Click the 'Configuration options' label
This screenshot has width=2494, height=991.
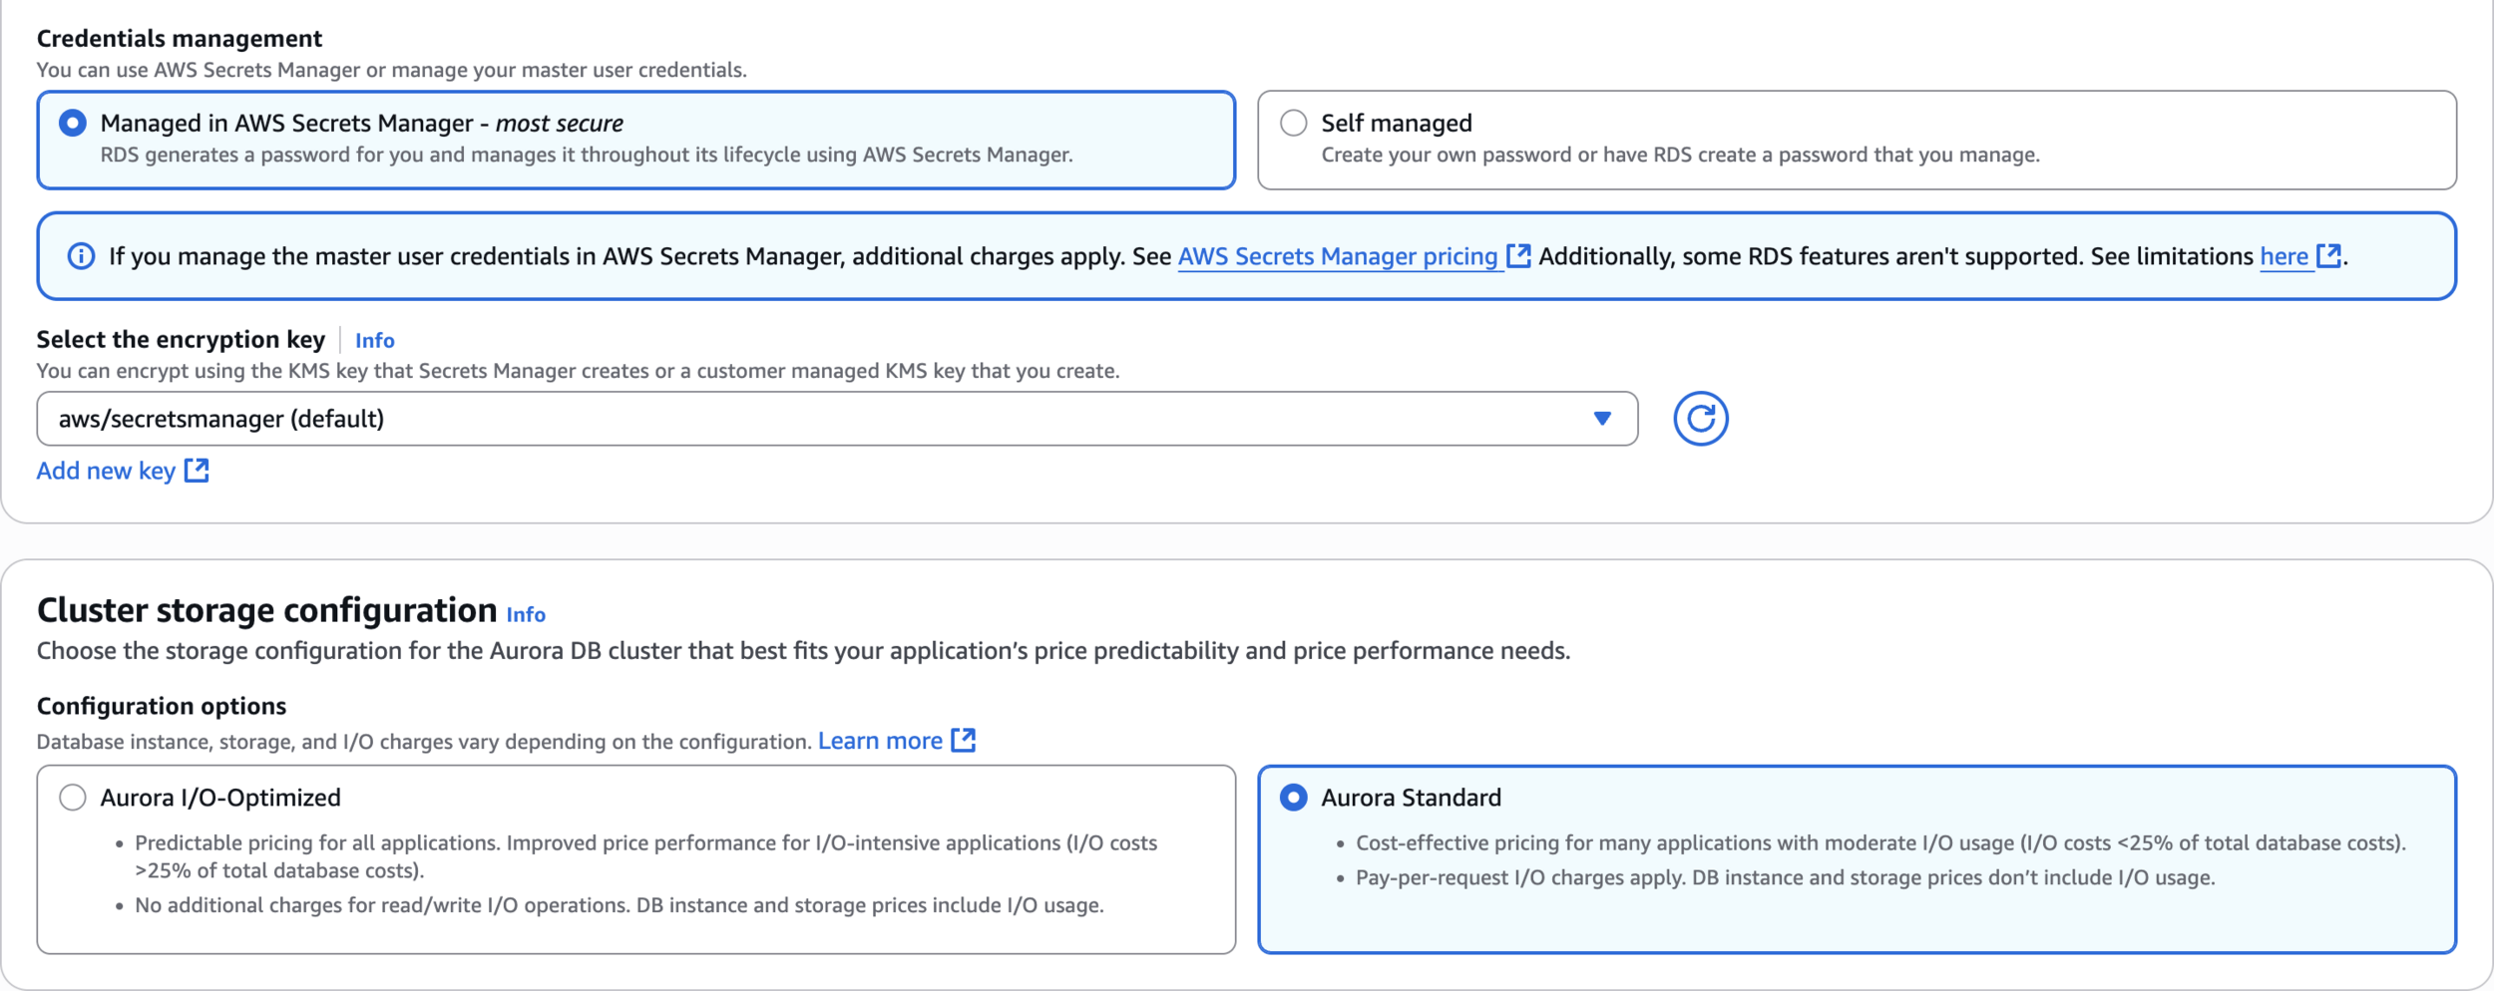(162, 706)
